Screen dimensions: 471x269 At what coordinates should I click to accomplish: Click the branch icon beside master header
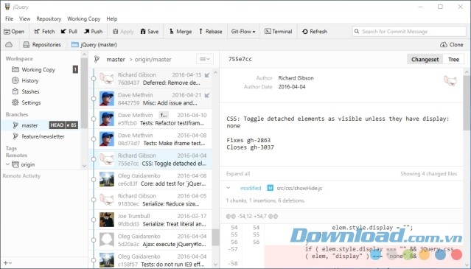[97, 59]
